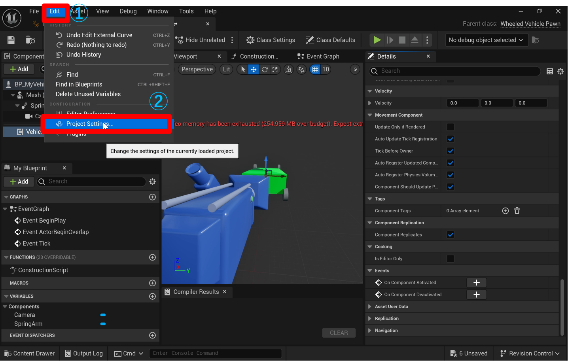Toggle Component Should Update Physics checkbox
Screen dimensions: 568x361
coord(451,187)
